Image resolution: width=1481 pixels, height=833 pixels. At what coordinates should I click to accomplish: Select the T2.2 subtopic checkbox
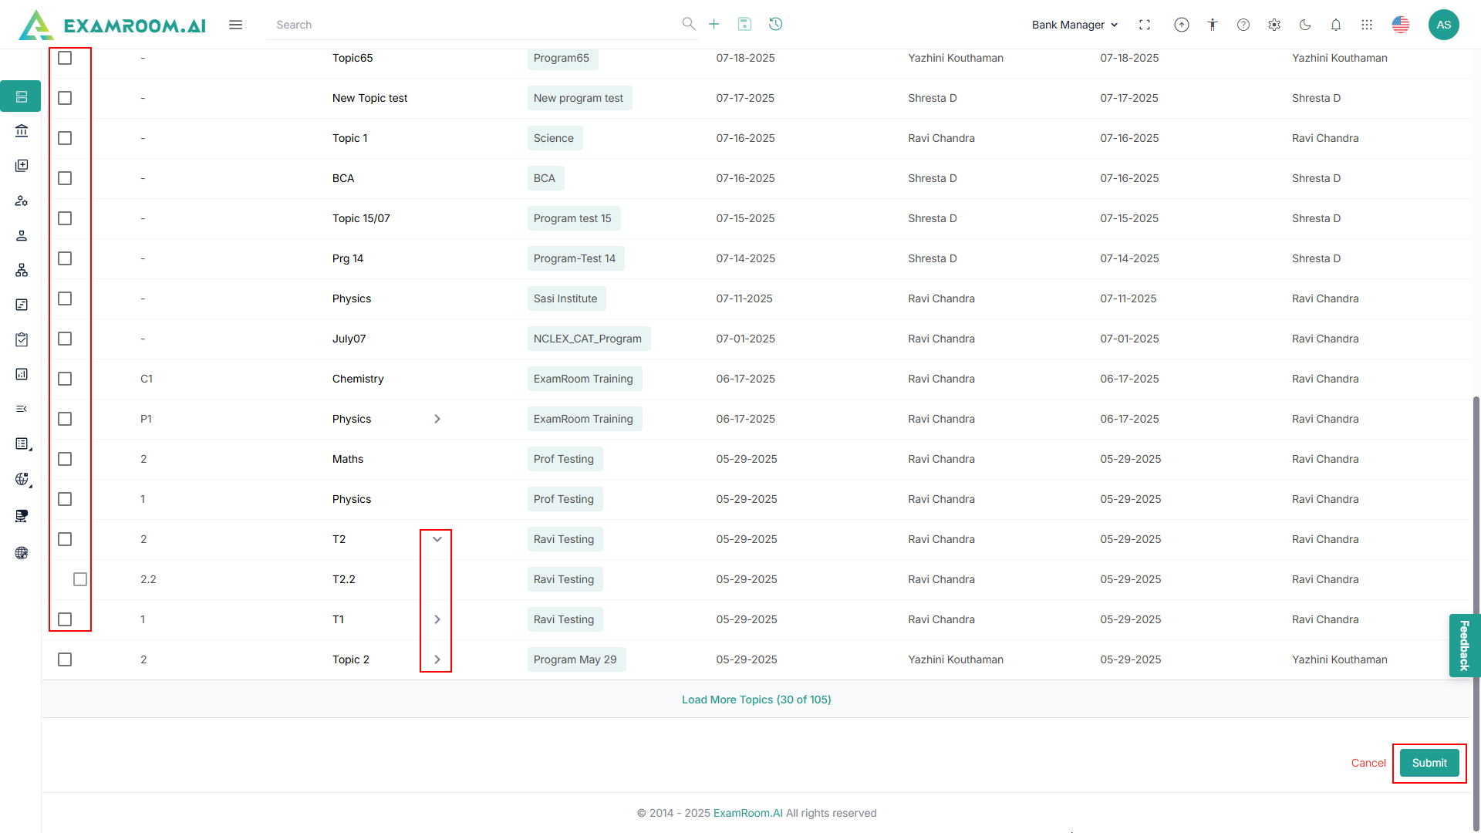(x=80, y=579)
